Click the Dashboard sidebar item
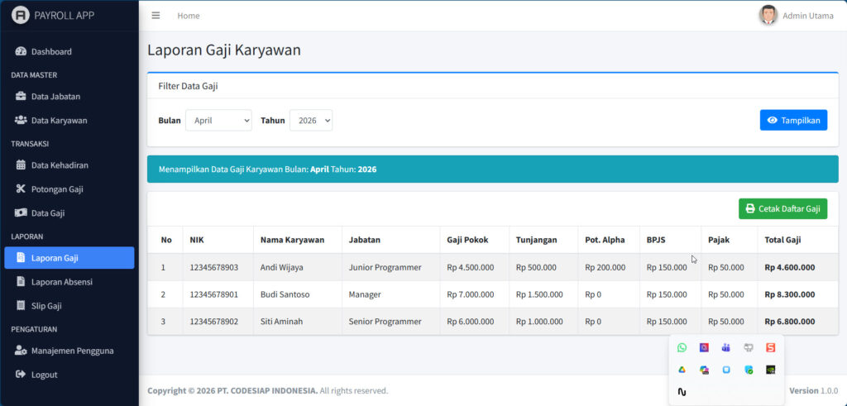The height and width of the screenshot is (406, 847). click(x=51, y=52)
